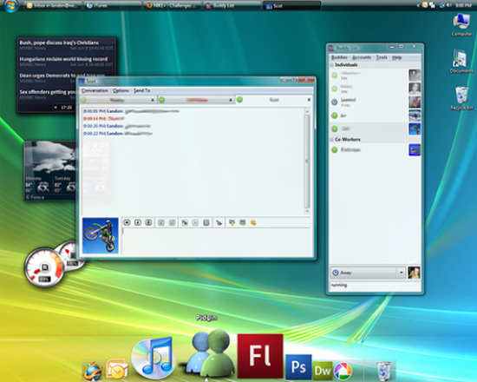Toggle bold formatting in the message toolbar
Screen dimensions: 477x382
click(127, 222)
